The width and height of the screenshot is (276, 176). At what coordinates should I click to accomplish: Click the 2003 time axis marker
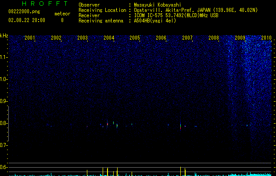tap(82, 37)
